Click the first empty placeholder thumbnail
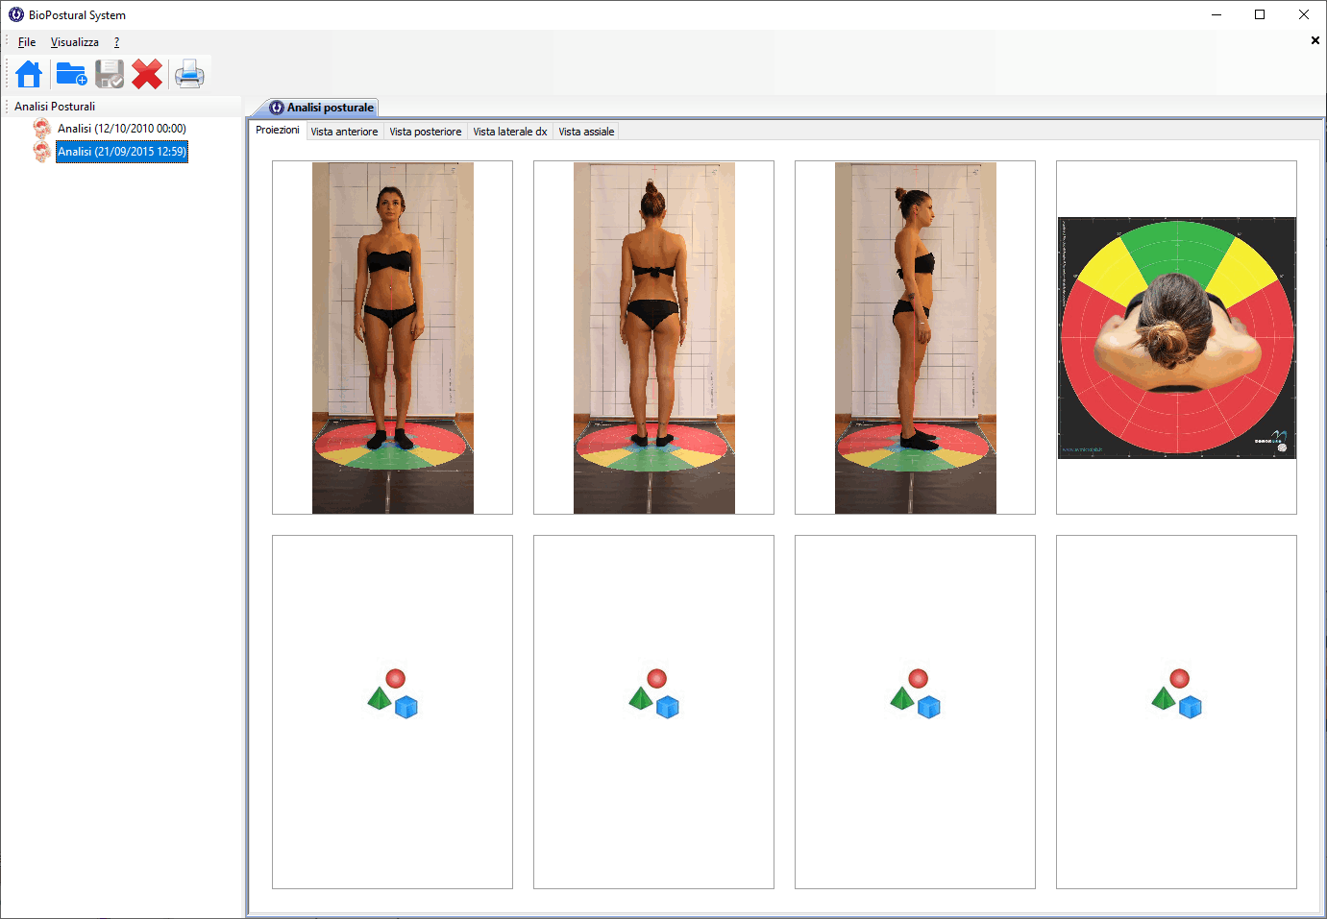The image size is (1327, 919). (392, 712)
